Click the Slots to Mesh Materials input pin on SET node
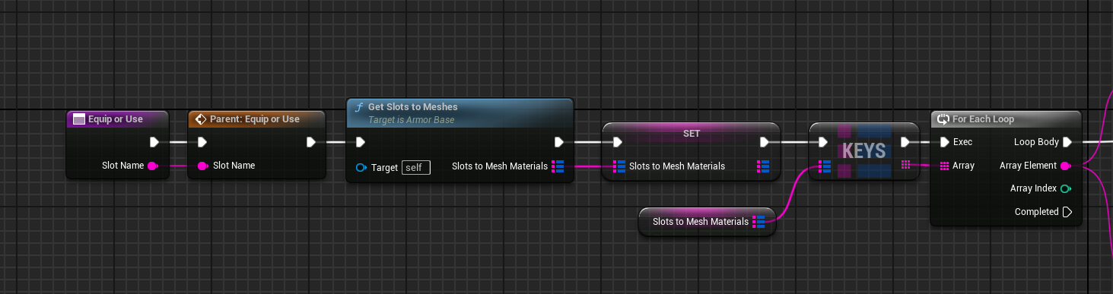Screen dimensions: 1113x294 tap(619, 166)
